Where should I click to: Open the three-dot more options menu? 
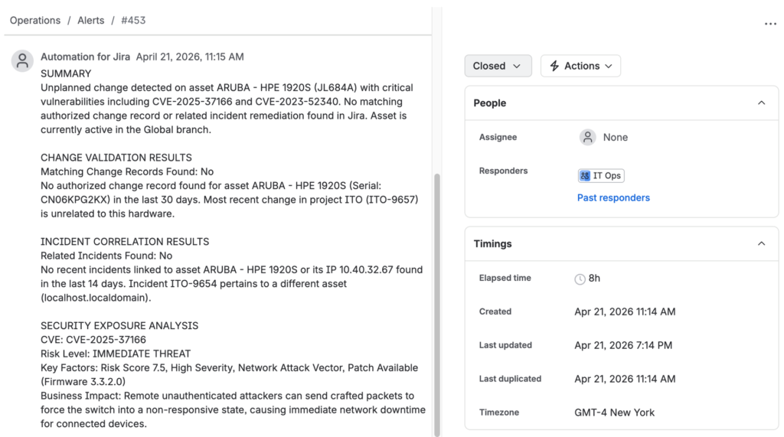770,24
